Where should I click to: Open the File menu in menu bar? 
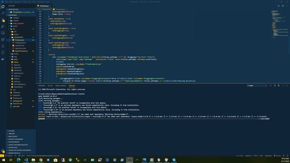(x=6, y=2)
